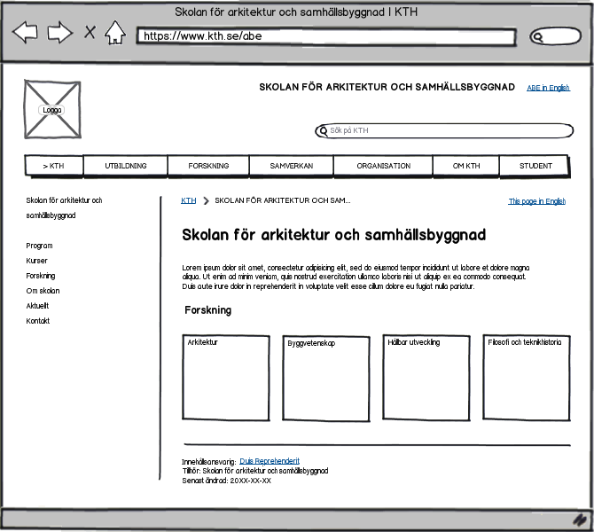Select the STUDENT menu tab
The height and width of the screenshot is (532, 594).
(535, 166)
